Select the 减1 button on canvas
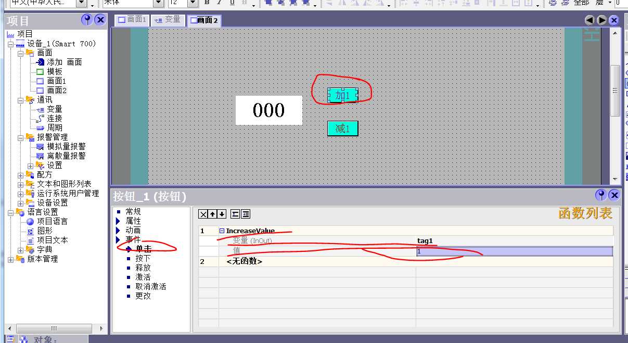628x343 pixels. [x=342, y=129]
